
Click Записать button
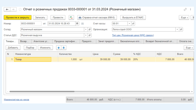(x=40, y=18)
